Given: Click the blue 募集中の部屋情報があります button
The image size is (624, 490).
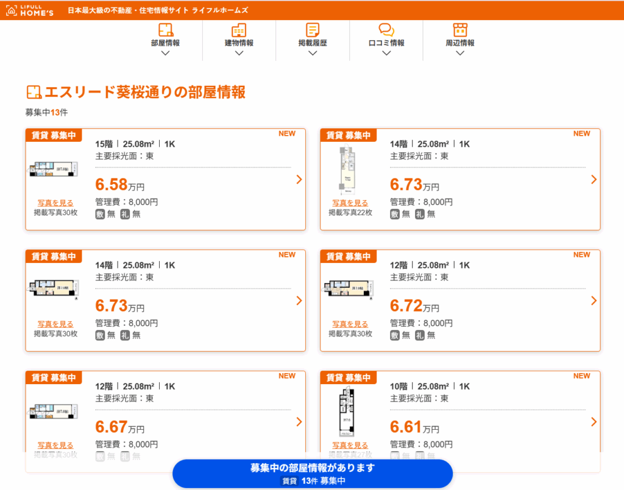Looking at the screenshot, I should point(313,474).
